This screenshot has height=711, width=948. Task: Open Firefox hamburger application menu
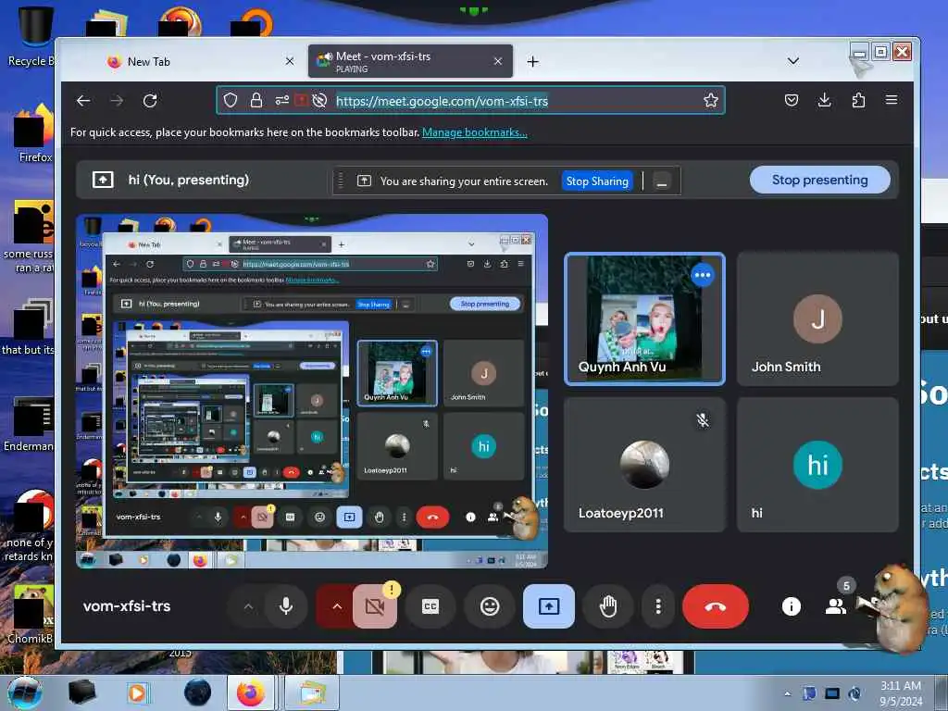pyautogui.click(x=892, y=100)
